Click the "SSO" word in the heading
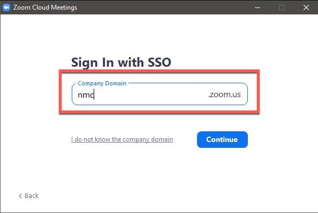318x213 pixels. pyautogui.click(x=160, y=62)
